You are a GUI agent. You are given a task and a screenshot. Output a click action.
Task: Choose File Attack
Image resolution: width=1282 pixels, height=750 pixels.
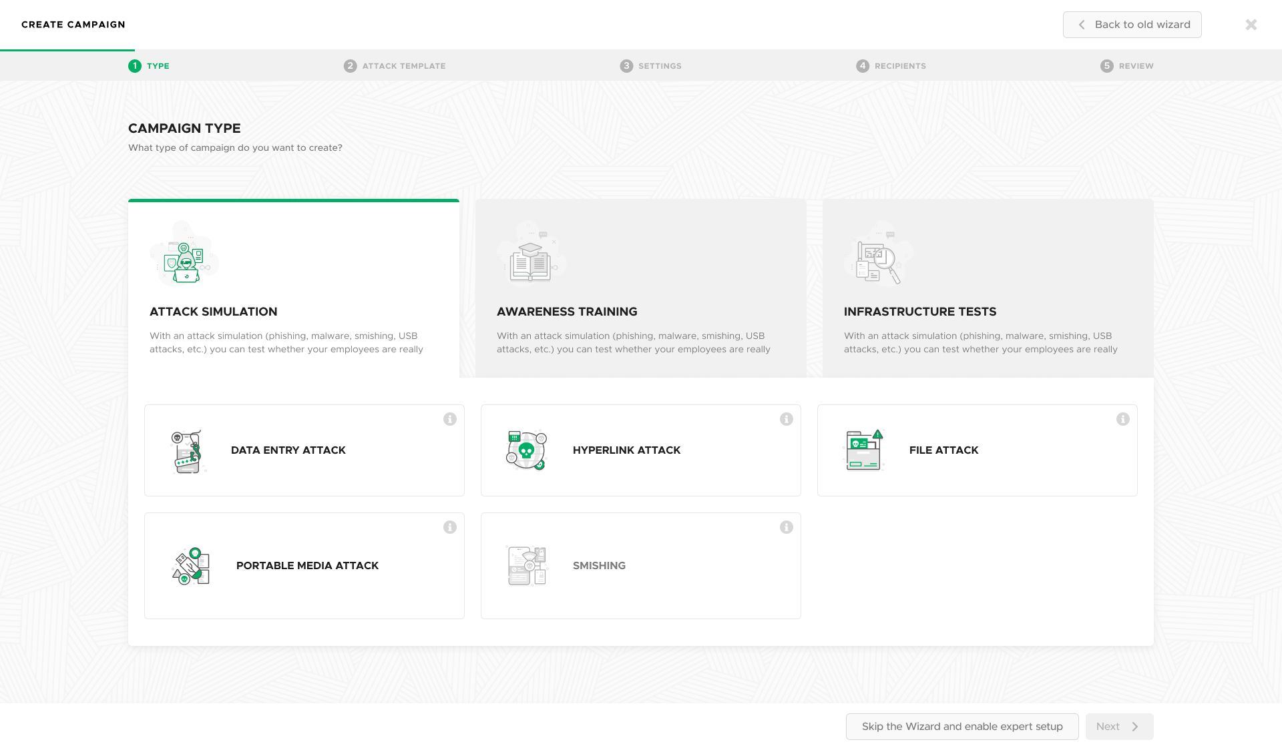tap(978, 450)
